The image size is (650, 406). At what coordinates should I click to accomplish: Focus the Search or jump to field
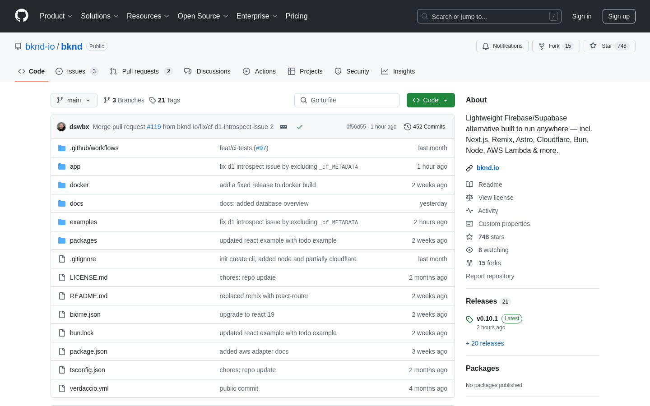point(489,16)
